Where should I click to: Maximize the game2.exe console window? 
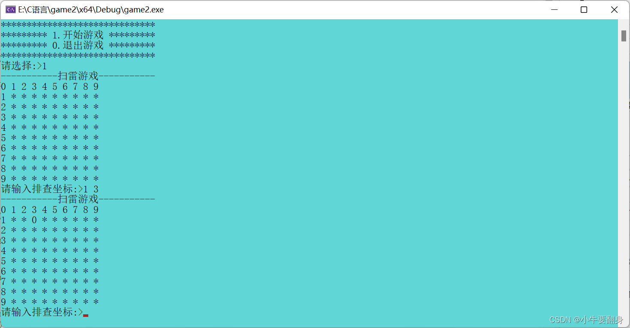point(584,9)
